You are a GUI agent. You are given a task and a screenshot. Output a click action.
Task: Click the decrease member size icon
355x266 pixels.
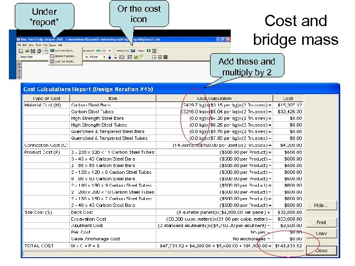115,57
